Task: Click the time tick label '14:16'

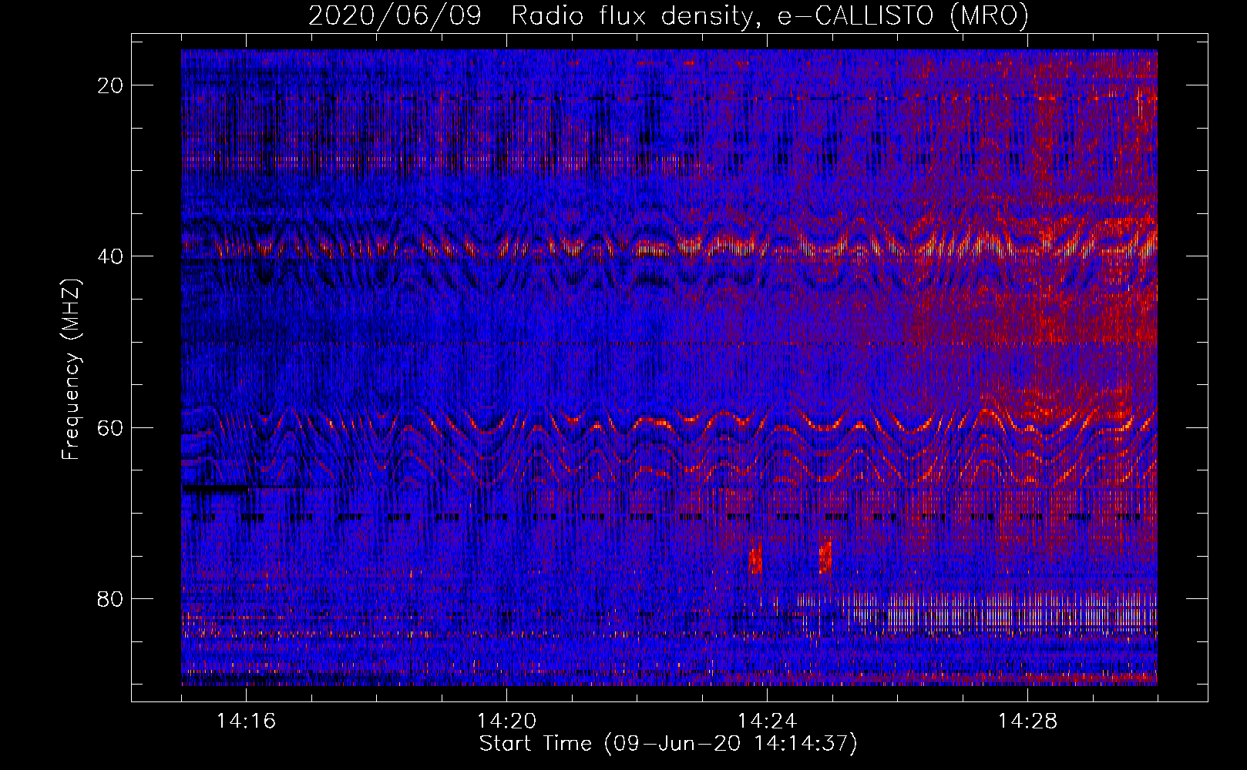Action: pos(246,721)
